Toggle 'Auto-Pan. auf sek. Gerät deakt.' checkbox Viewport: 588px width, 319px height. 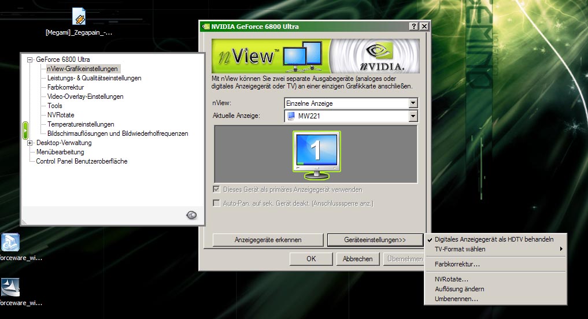[x=216, y=203]
